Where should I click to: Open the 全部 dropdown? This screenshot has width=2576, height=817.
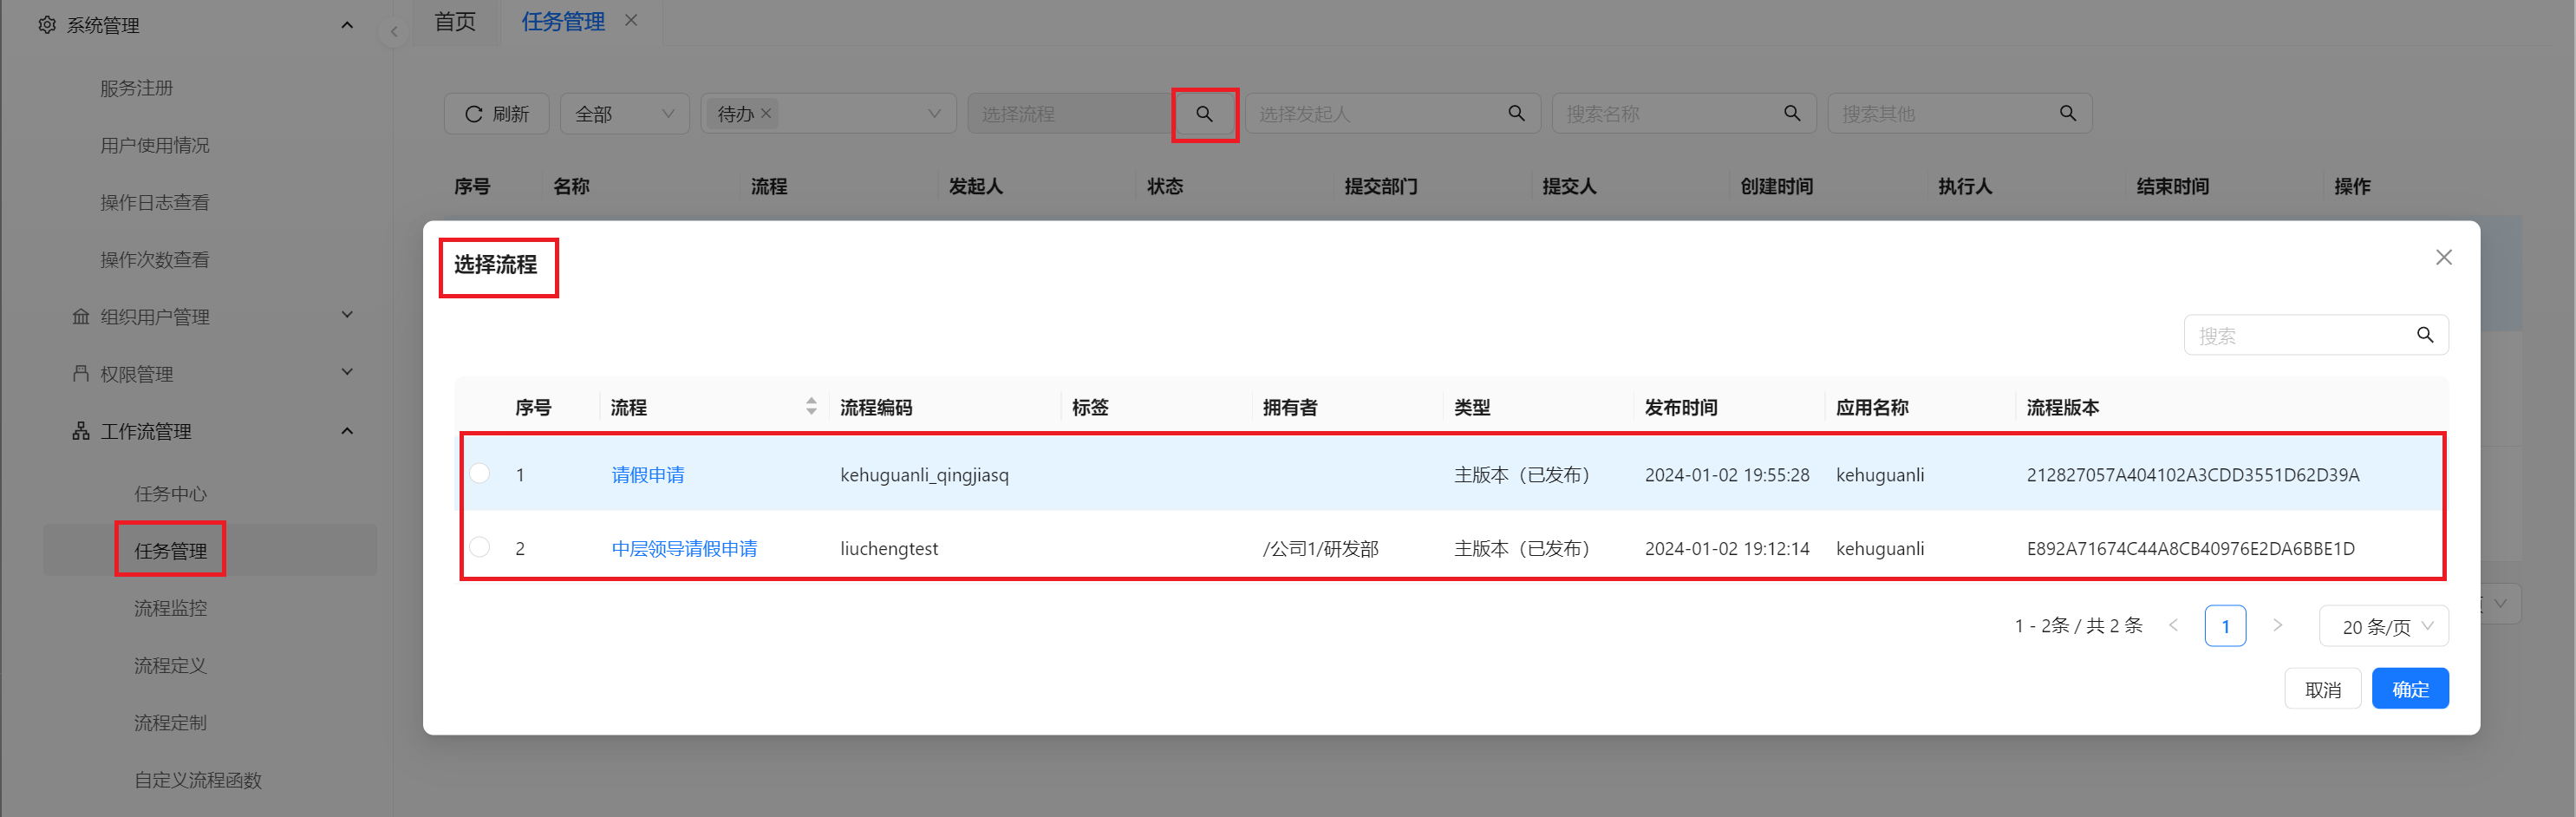pyautogui.click(x=625, y=113)
